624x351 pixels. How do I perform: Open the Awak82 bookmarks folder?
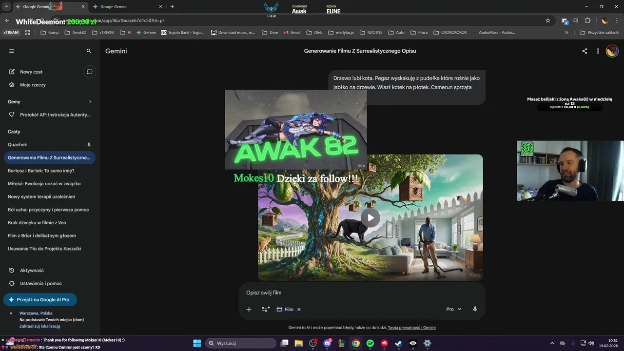(75, 33)
